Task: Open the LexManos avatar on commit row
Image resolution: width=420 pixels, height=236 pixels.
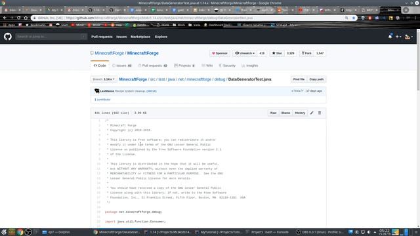Action: click(97, 91)
